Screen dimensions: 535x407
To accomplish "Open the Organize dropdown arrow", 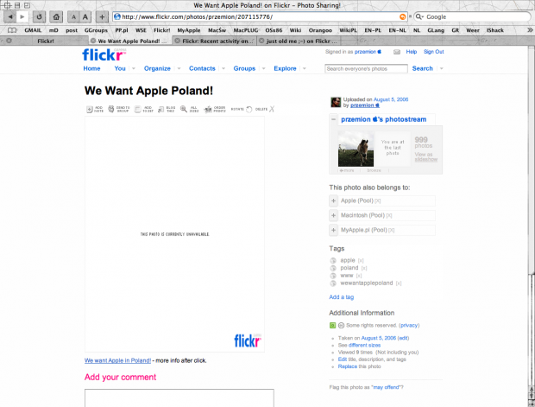I will pyautogui.click(x=179, y=68).
